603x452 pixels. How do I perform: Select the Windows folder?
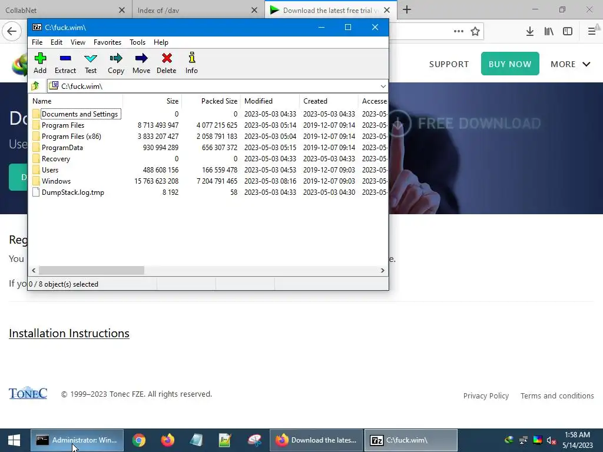coord(56,181)
